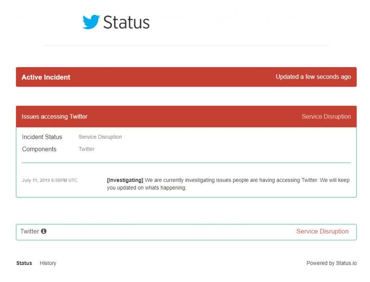Click the Status header title text
Image resolution: width=370 pixels, height=282 pixels.
point(126,23)
